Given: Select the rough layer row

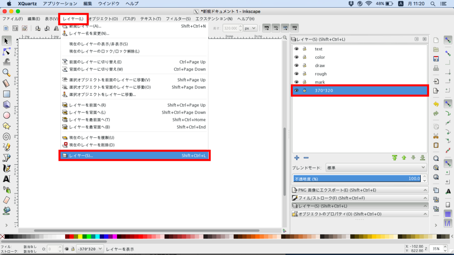Looking at the screenshot, I should (360, 74).
